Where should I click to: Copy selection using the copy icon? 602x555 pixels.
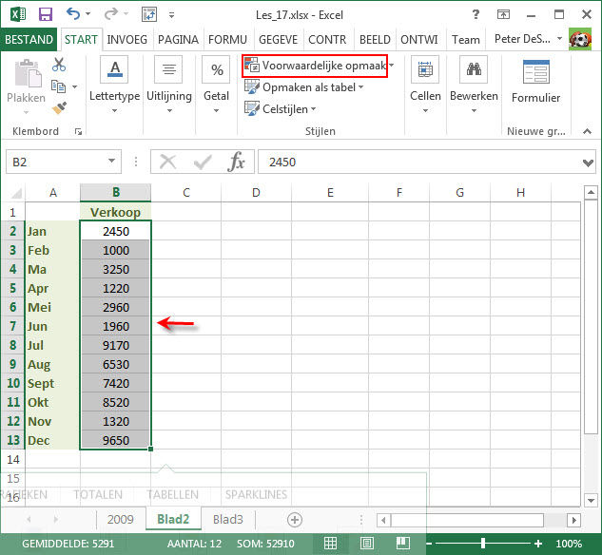58,86
